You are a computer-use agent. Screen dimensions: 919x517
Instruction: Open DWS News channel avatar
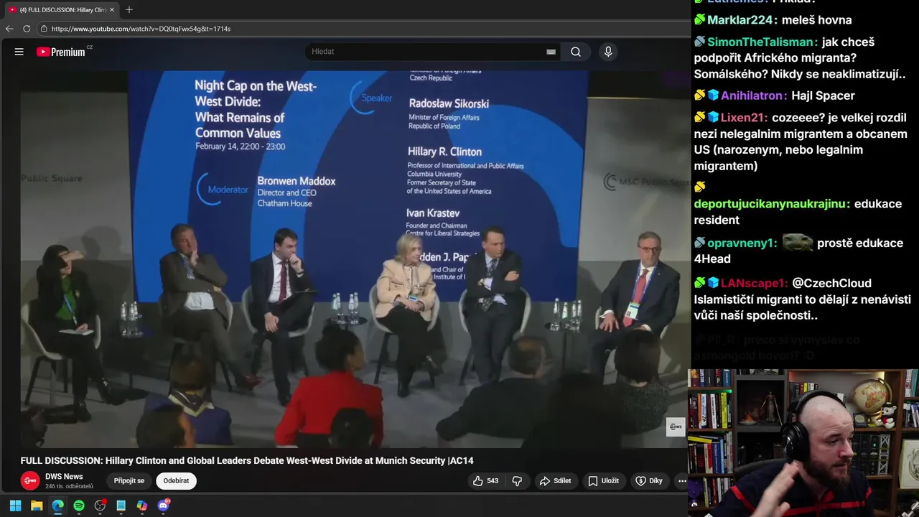coord(30,481)
